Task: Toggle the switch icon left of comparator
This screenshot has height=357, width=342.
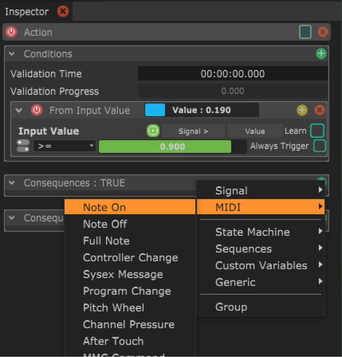Action: (23, 146)
